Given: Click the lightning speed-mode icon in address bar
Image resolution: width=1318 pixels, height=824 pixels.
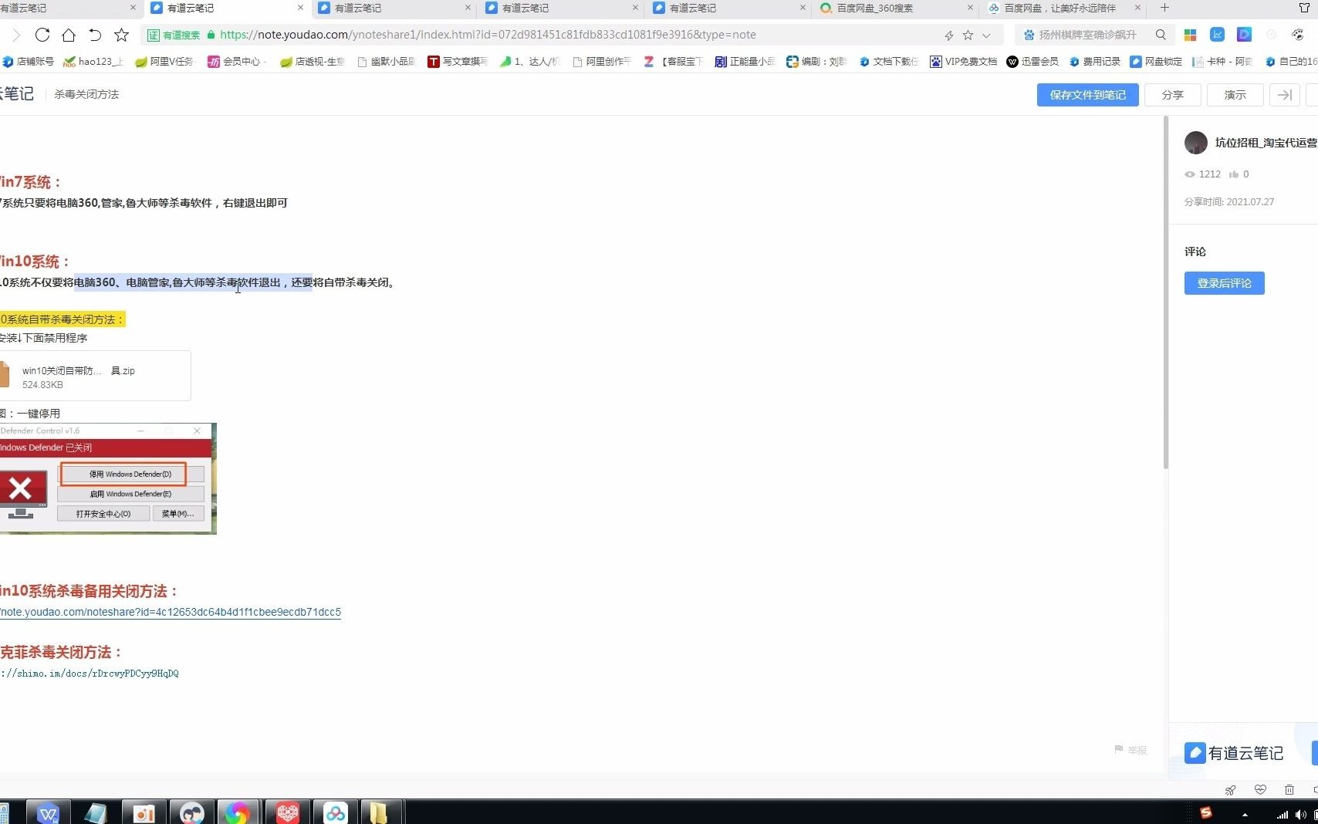Looking at the screenshot, I should pyautogui.click(x=948, y=35).
